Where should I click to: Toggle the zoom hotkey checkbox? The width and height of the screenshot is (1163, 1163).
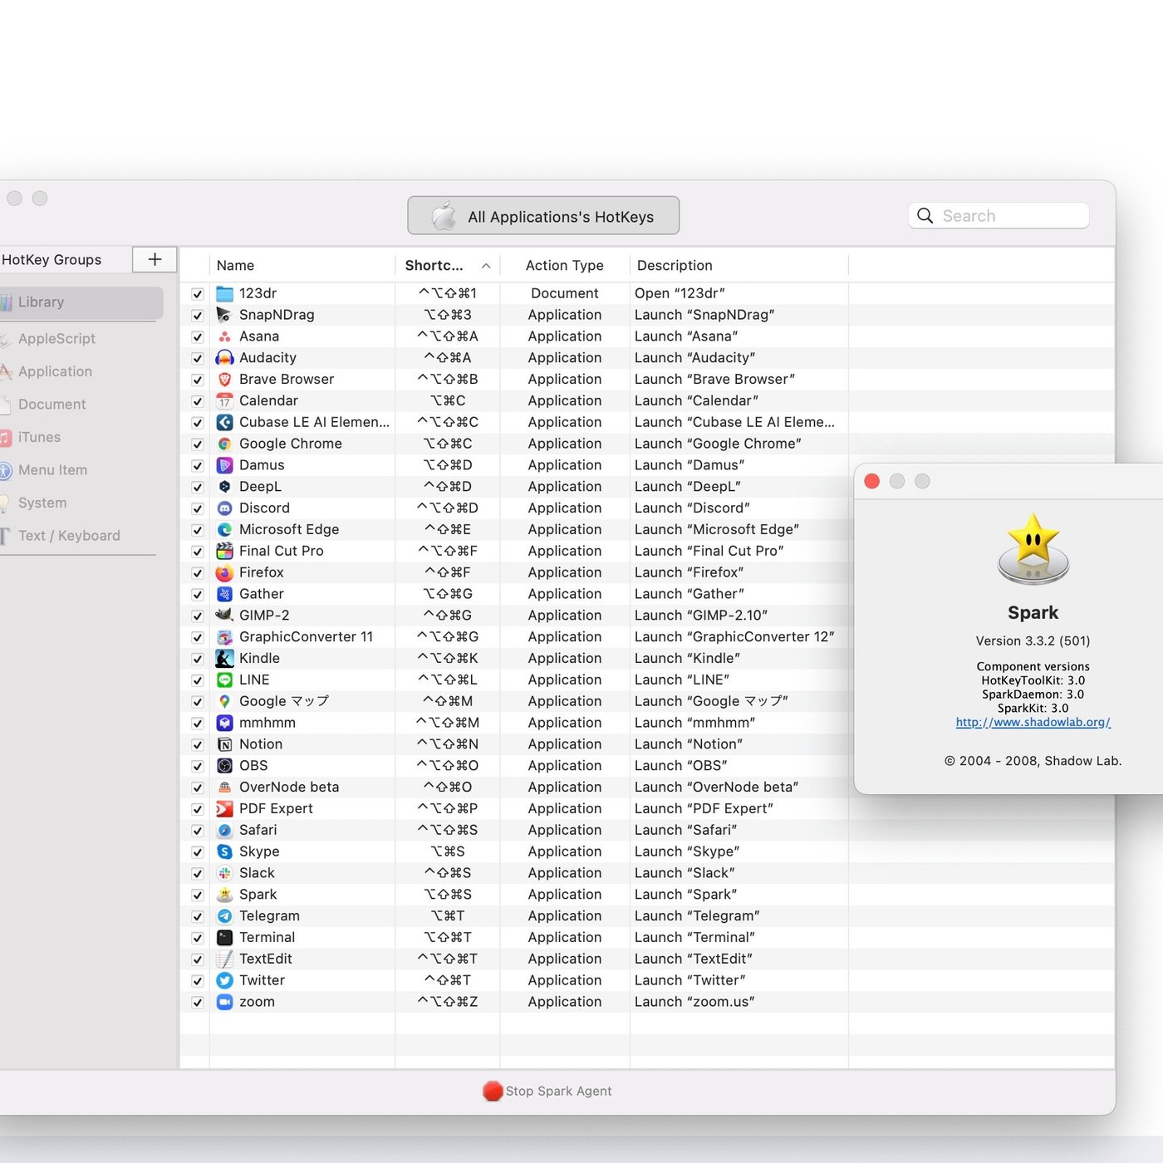(198, 1003)
